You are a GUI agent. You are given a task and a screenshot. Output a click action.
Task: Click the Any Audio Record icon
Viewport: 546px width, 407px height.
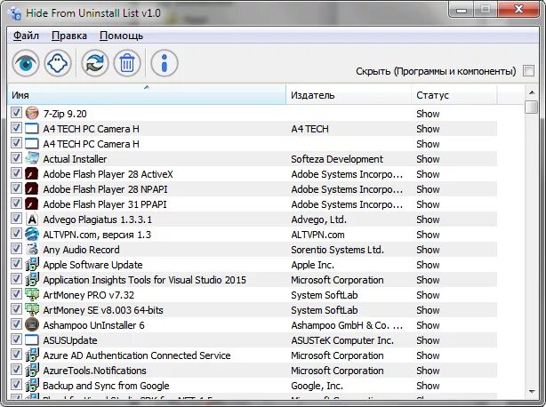32,249
